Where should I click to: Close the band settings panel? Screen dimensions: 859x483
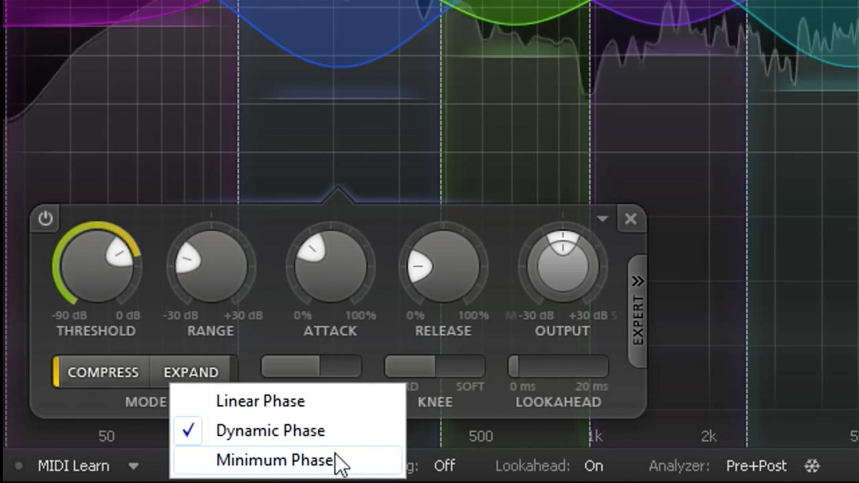coord(631,219)
